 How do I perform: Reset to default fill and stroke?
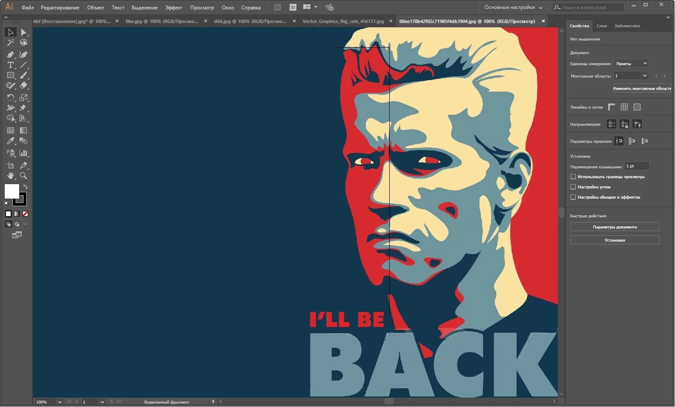6,204
